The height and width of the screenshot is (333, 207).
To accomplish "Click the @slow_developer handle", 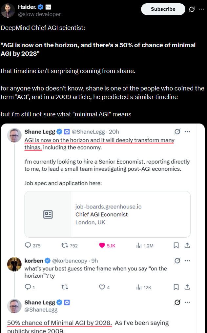I will pos(39,14).
